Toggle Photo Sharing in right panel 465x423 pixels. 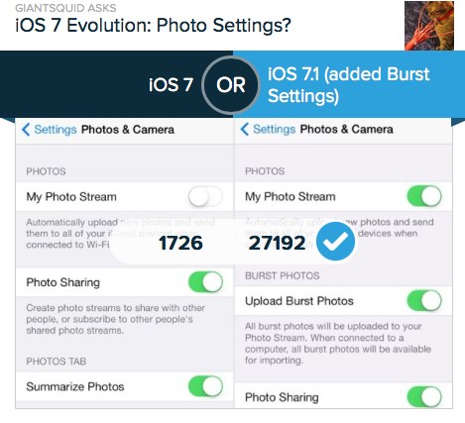pos(424,396)
